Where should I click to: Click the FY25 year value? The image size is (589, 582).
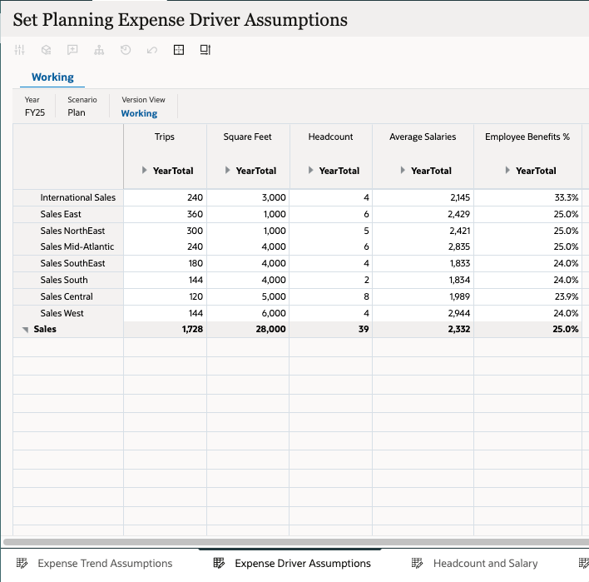coord(35,112)
